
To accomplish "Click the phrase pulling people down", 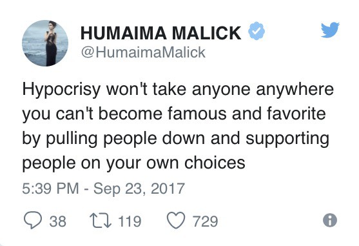I will click(126, 139).
